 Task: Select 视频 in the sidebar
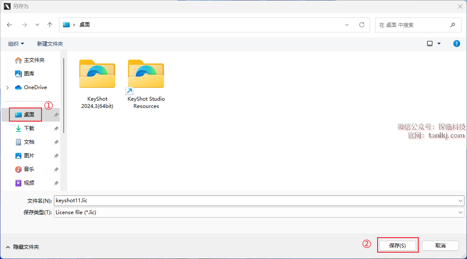point(25,183)
